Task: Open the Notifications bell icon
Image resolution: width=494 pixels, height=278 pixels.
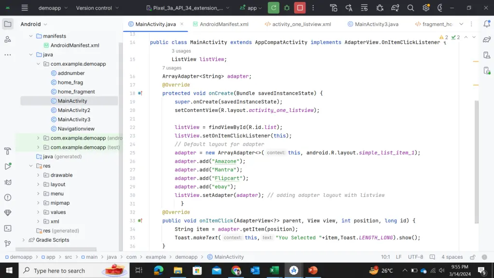Action: (487, 24)
